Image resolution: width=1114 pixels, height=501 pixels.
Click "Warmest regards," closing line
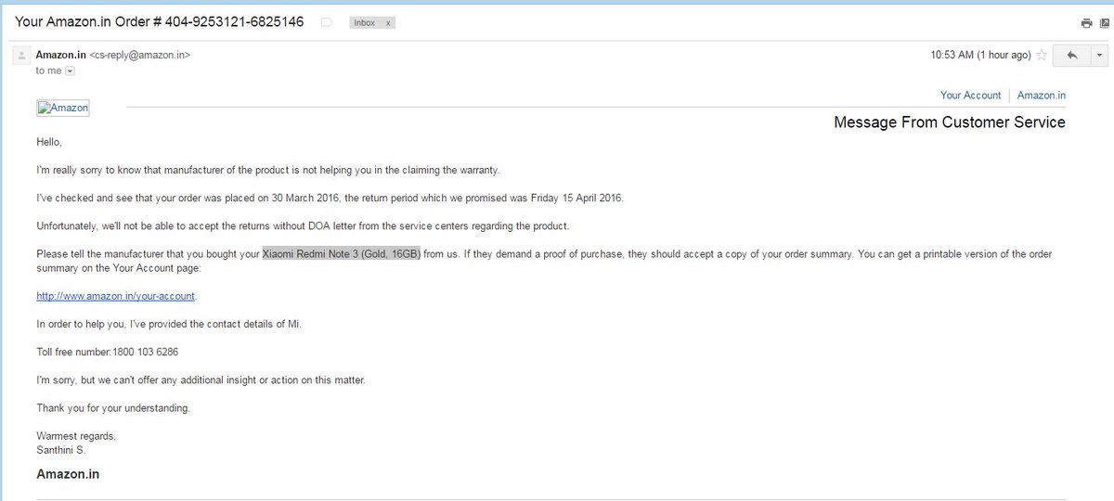pos(76,436)
